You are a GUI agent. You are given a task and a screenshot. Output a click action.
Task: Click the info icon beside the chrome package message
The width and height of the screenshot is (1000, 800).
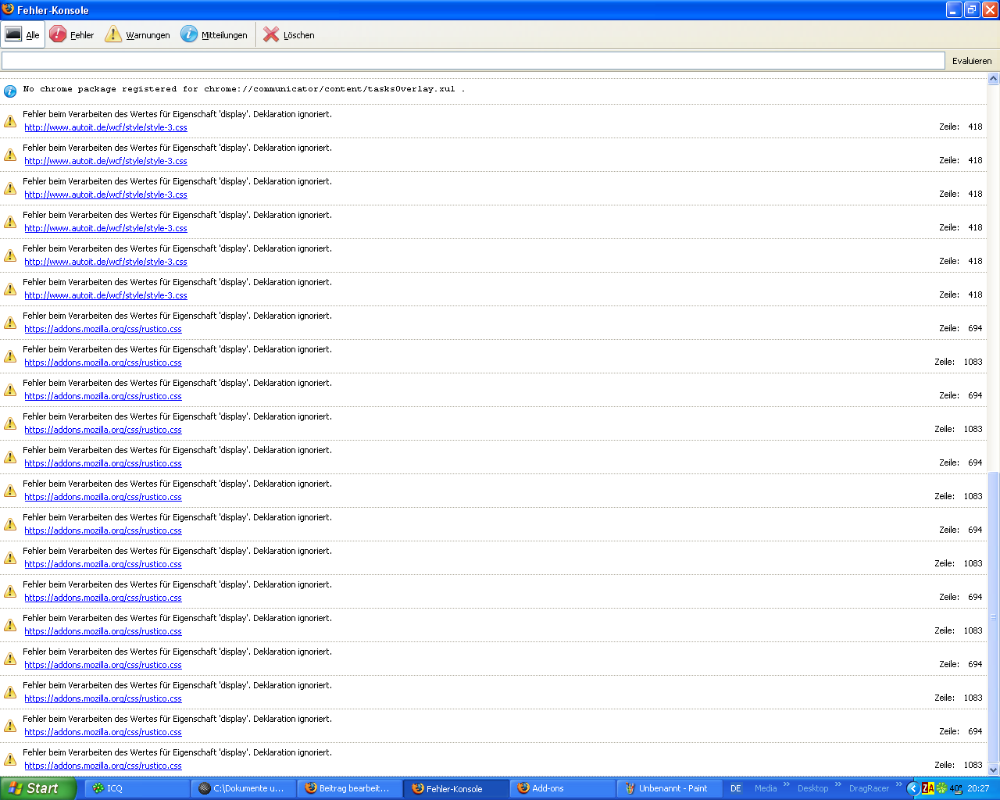[x=10, y=91]
